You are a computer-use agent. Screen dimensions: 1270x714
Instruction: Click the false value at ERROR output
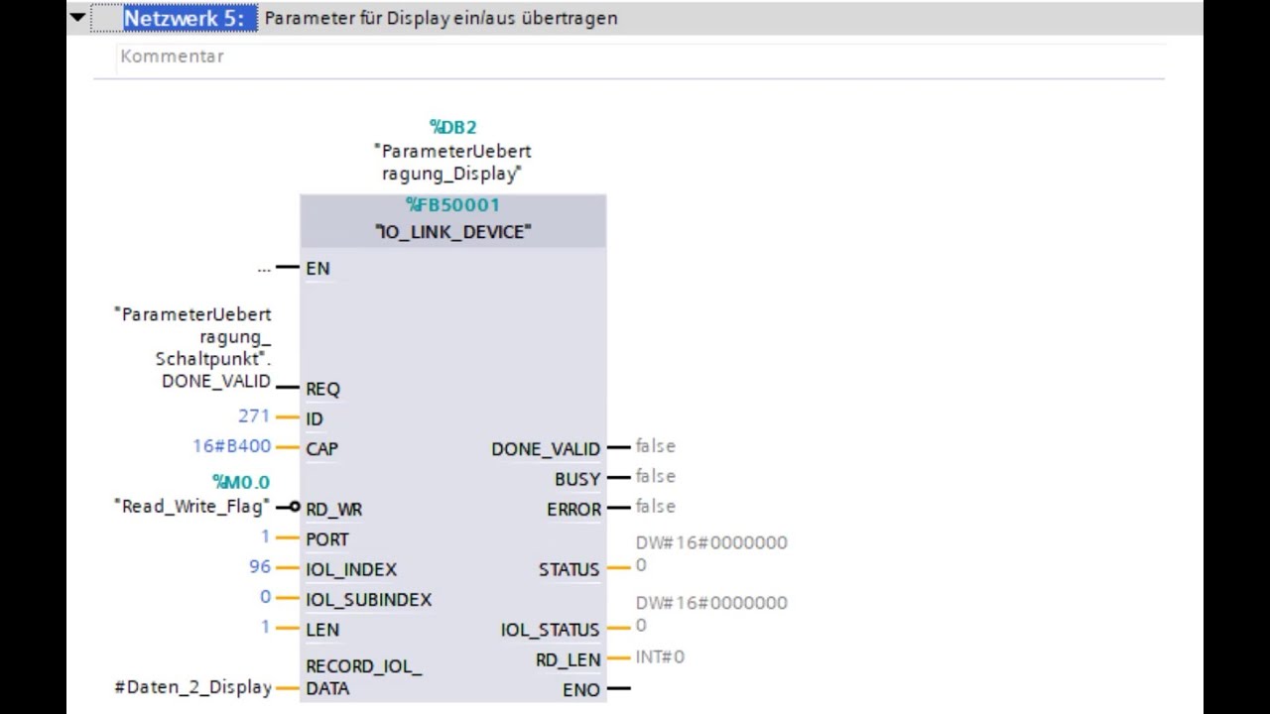click(655, 506)
